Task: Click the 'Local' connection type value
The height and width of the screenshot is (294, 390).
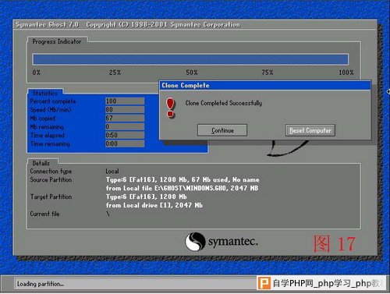Action: tap(112, 172)
